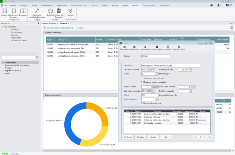
Task: Click the Novo item icon in dialog
Action: [x=124, y=47]
